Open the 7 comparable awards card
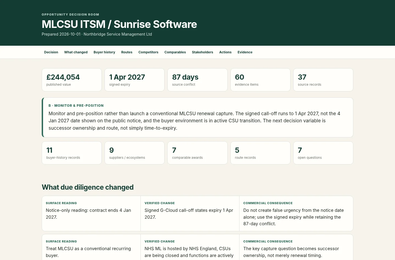395x260 pixels. pos(198,153)
